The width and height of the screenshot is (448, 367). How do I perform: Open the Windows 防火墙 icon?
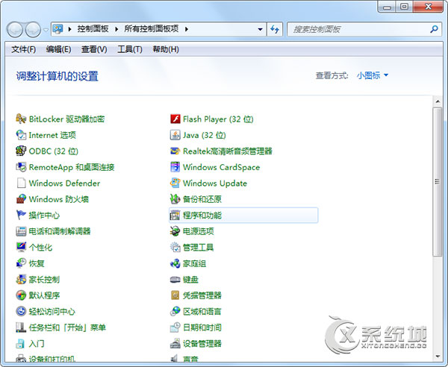21,199
